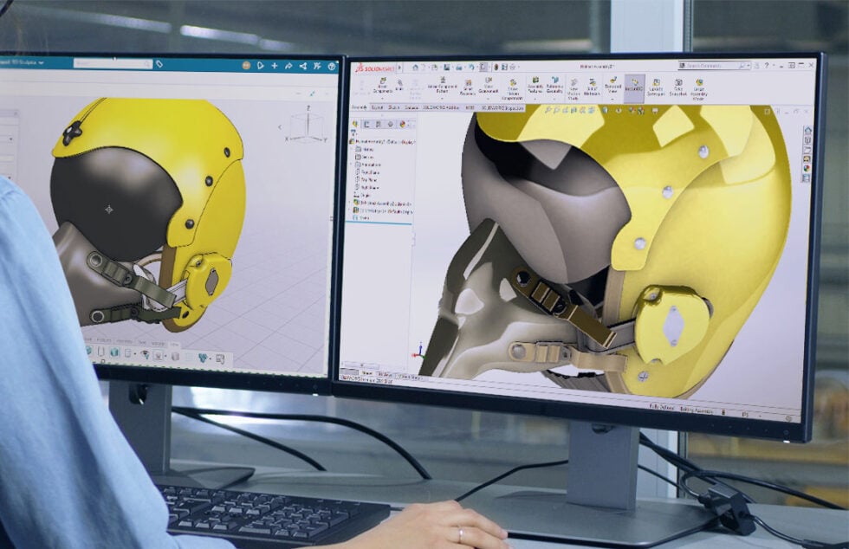Screen dimensions: 849x549
Task: Click the share icon in the left app's top bar
Action: coord(301,65)
